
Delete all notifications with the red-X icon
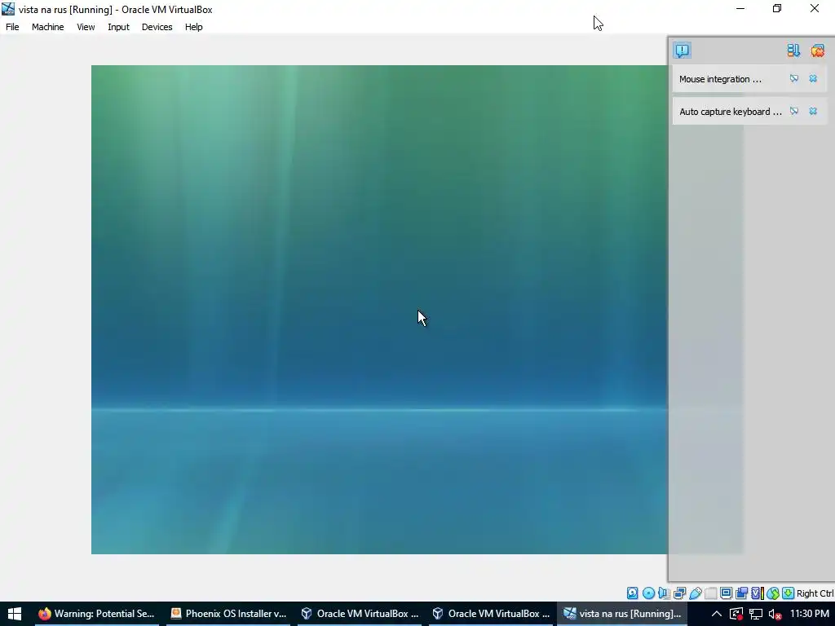point(817,51)
